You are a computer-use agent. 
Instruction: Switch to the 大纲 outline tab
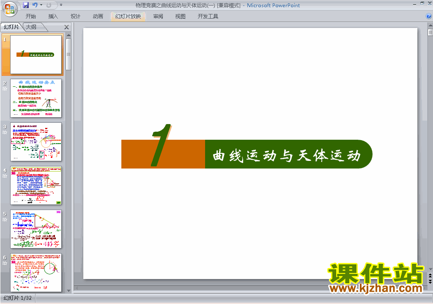pos(31,27)
